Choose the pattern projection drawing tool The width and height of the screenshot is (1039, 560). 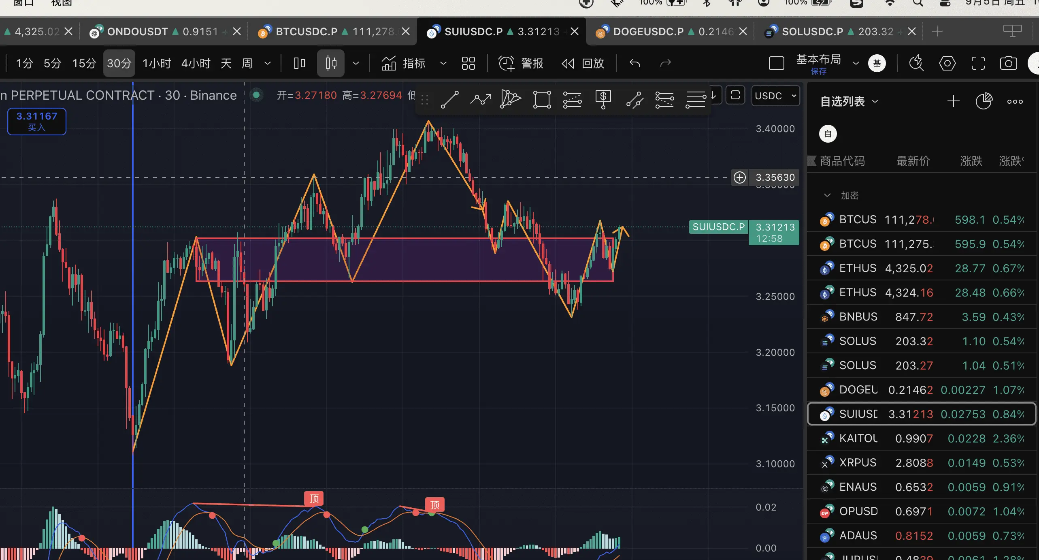(511, 99)
